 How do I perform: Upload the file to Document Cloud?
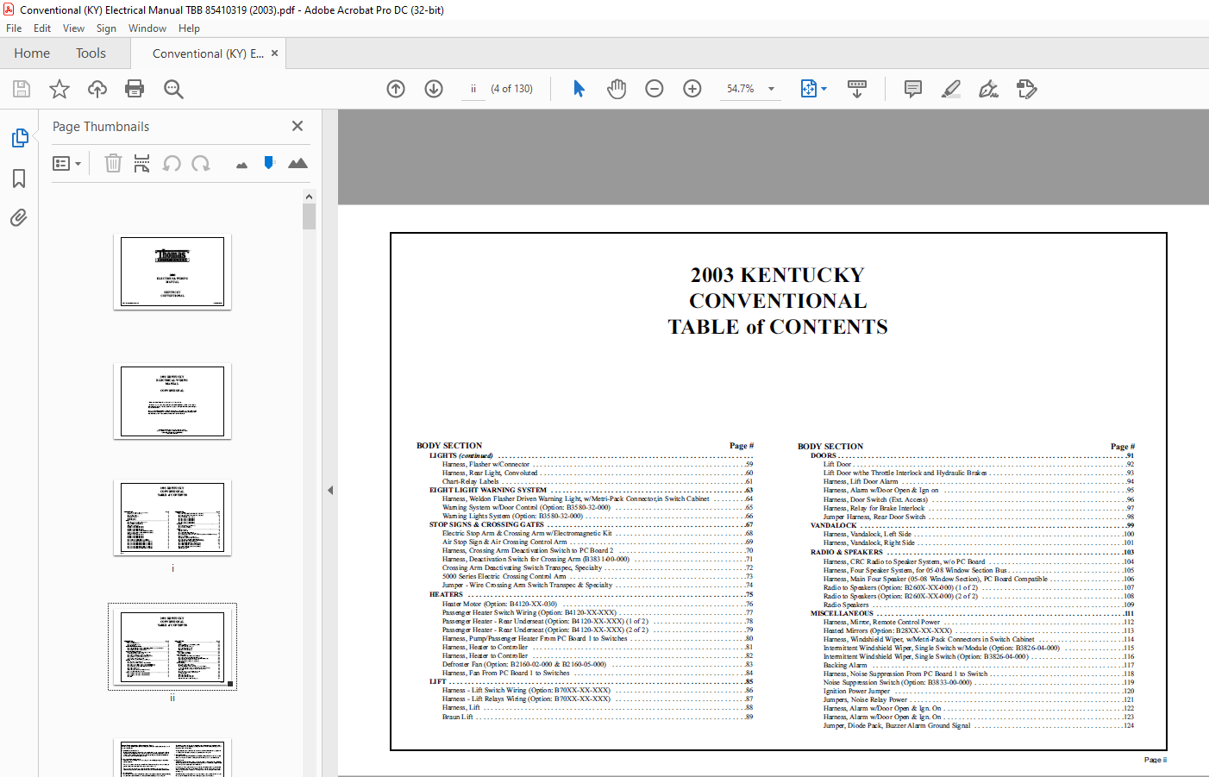coord(97,89)
